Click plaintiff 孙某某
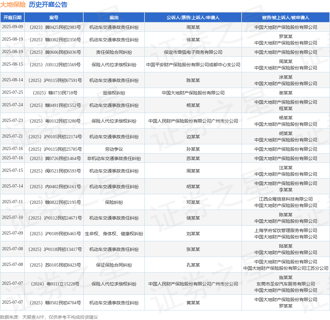 [193, 149]
